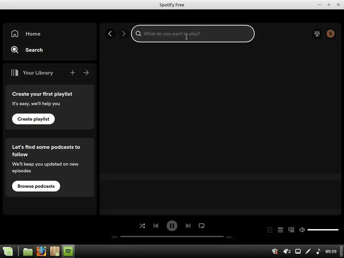Click the 09:19 clock in tray
The height and width of the screenshot is (258, 344).
pyautogui.click(x=331, y=251)
